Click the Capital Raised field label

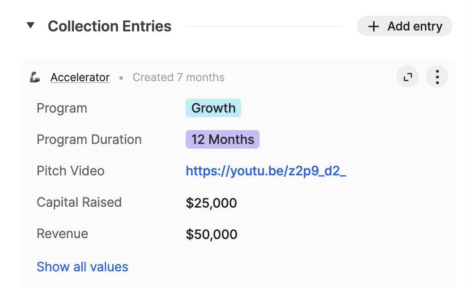pyautogui.click(x=79, y=202)
